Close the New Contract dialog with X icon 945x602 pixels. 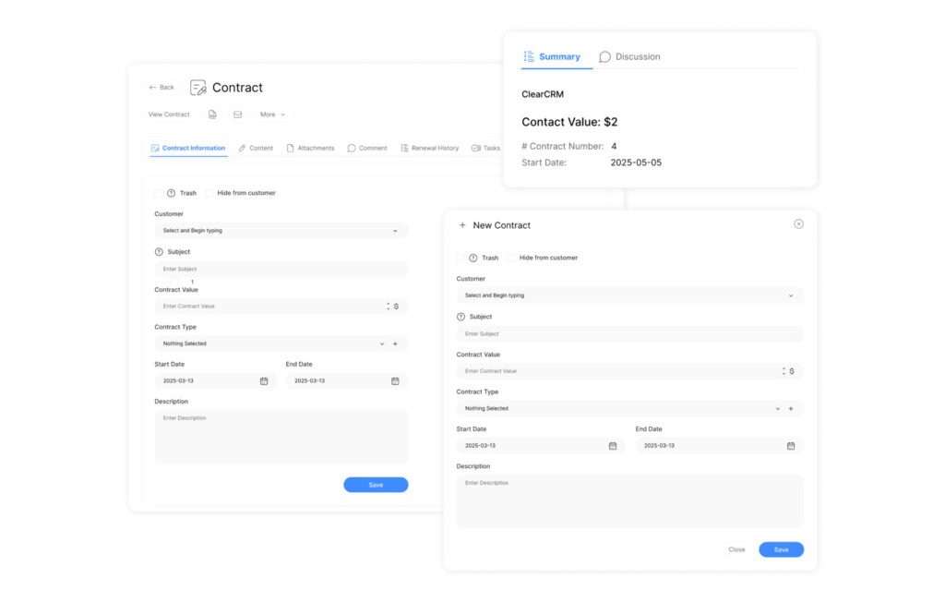point(798,224)
